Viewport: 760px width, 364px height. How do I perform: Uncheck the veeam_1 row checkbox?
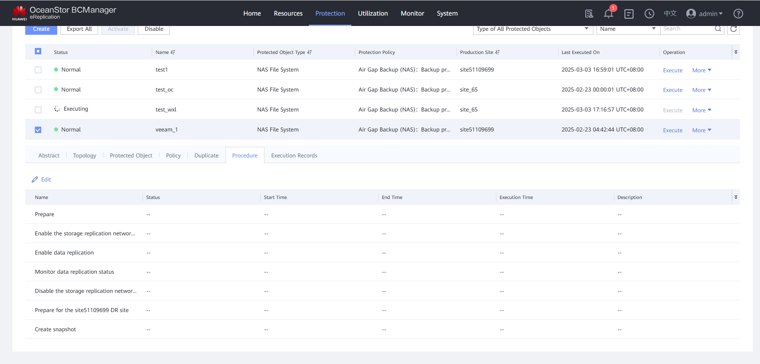pos(38,130)
